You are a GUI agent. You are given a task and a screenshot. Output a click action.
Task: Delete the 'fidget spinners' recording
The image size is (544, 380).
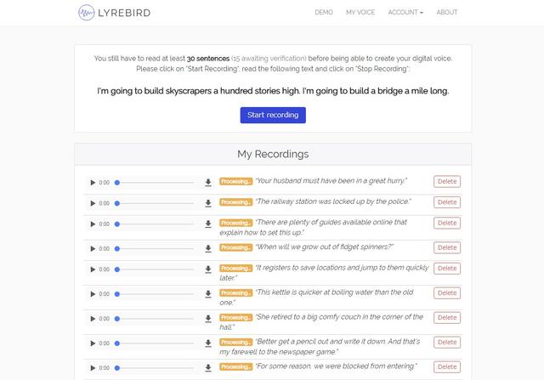click(x=447, y=247)
